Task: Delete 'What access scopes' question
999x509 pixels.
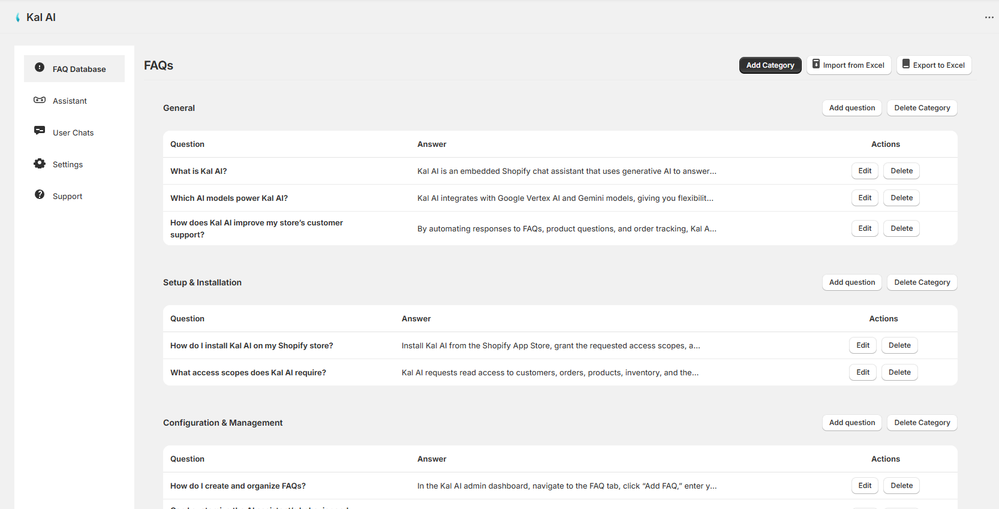Action: pyautogui.click(x=899, y=372)
